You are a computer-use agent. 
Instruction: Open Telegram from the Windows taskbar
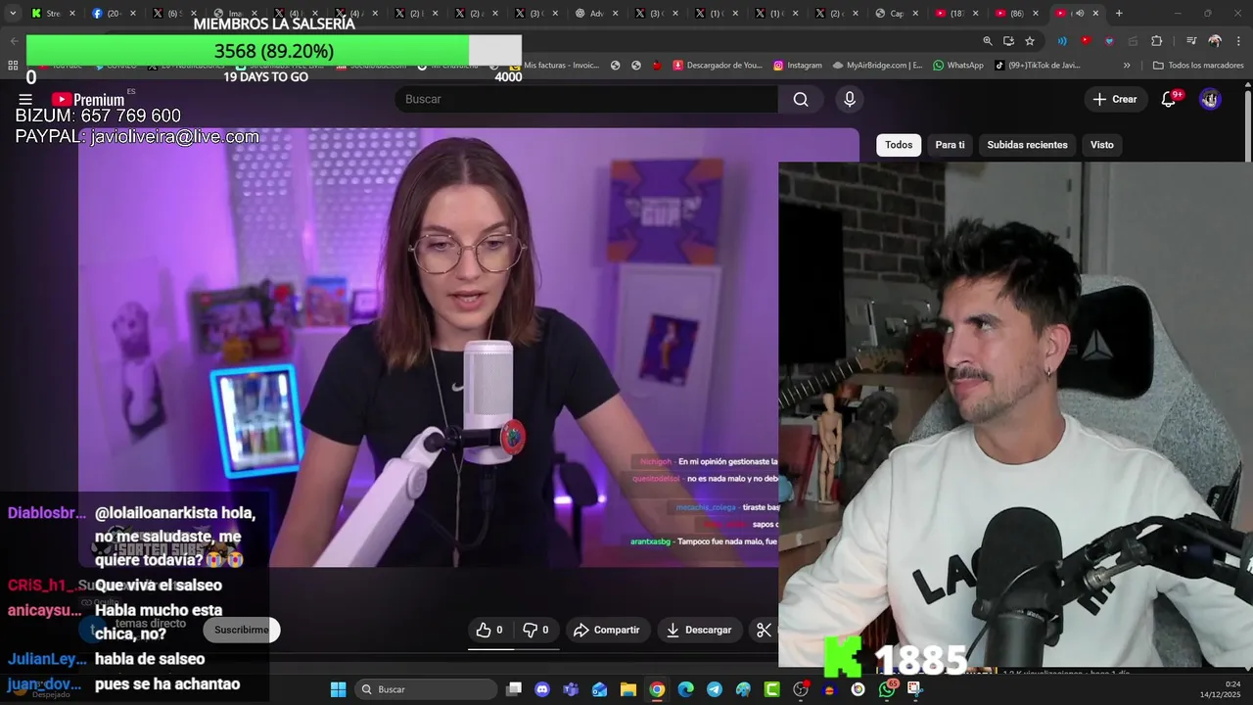click(x=715, y=689)
